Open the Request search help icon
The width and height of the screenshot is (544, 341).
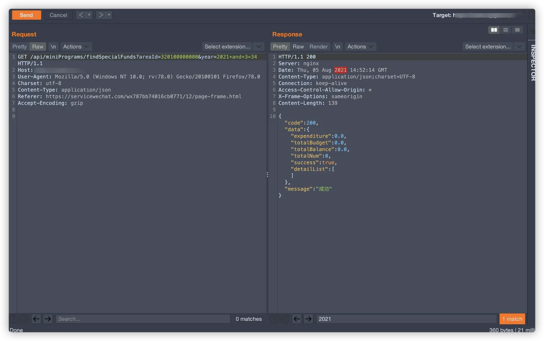pos(14,319)
